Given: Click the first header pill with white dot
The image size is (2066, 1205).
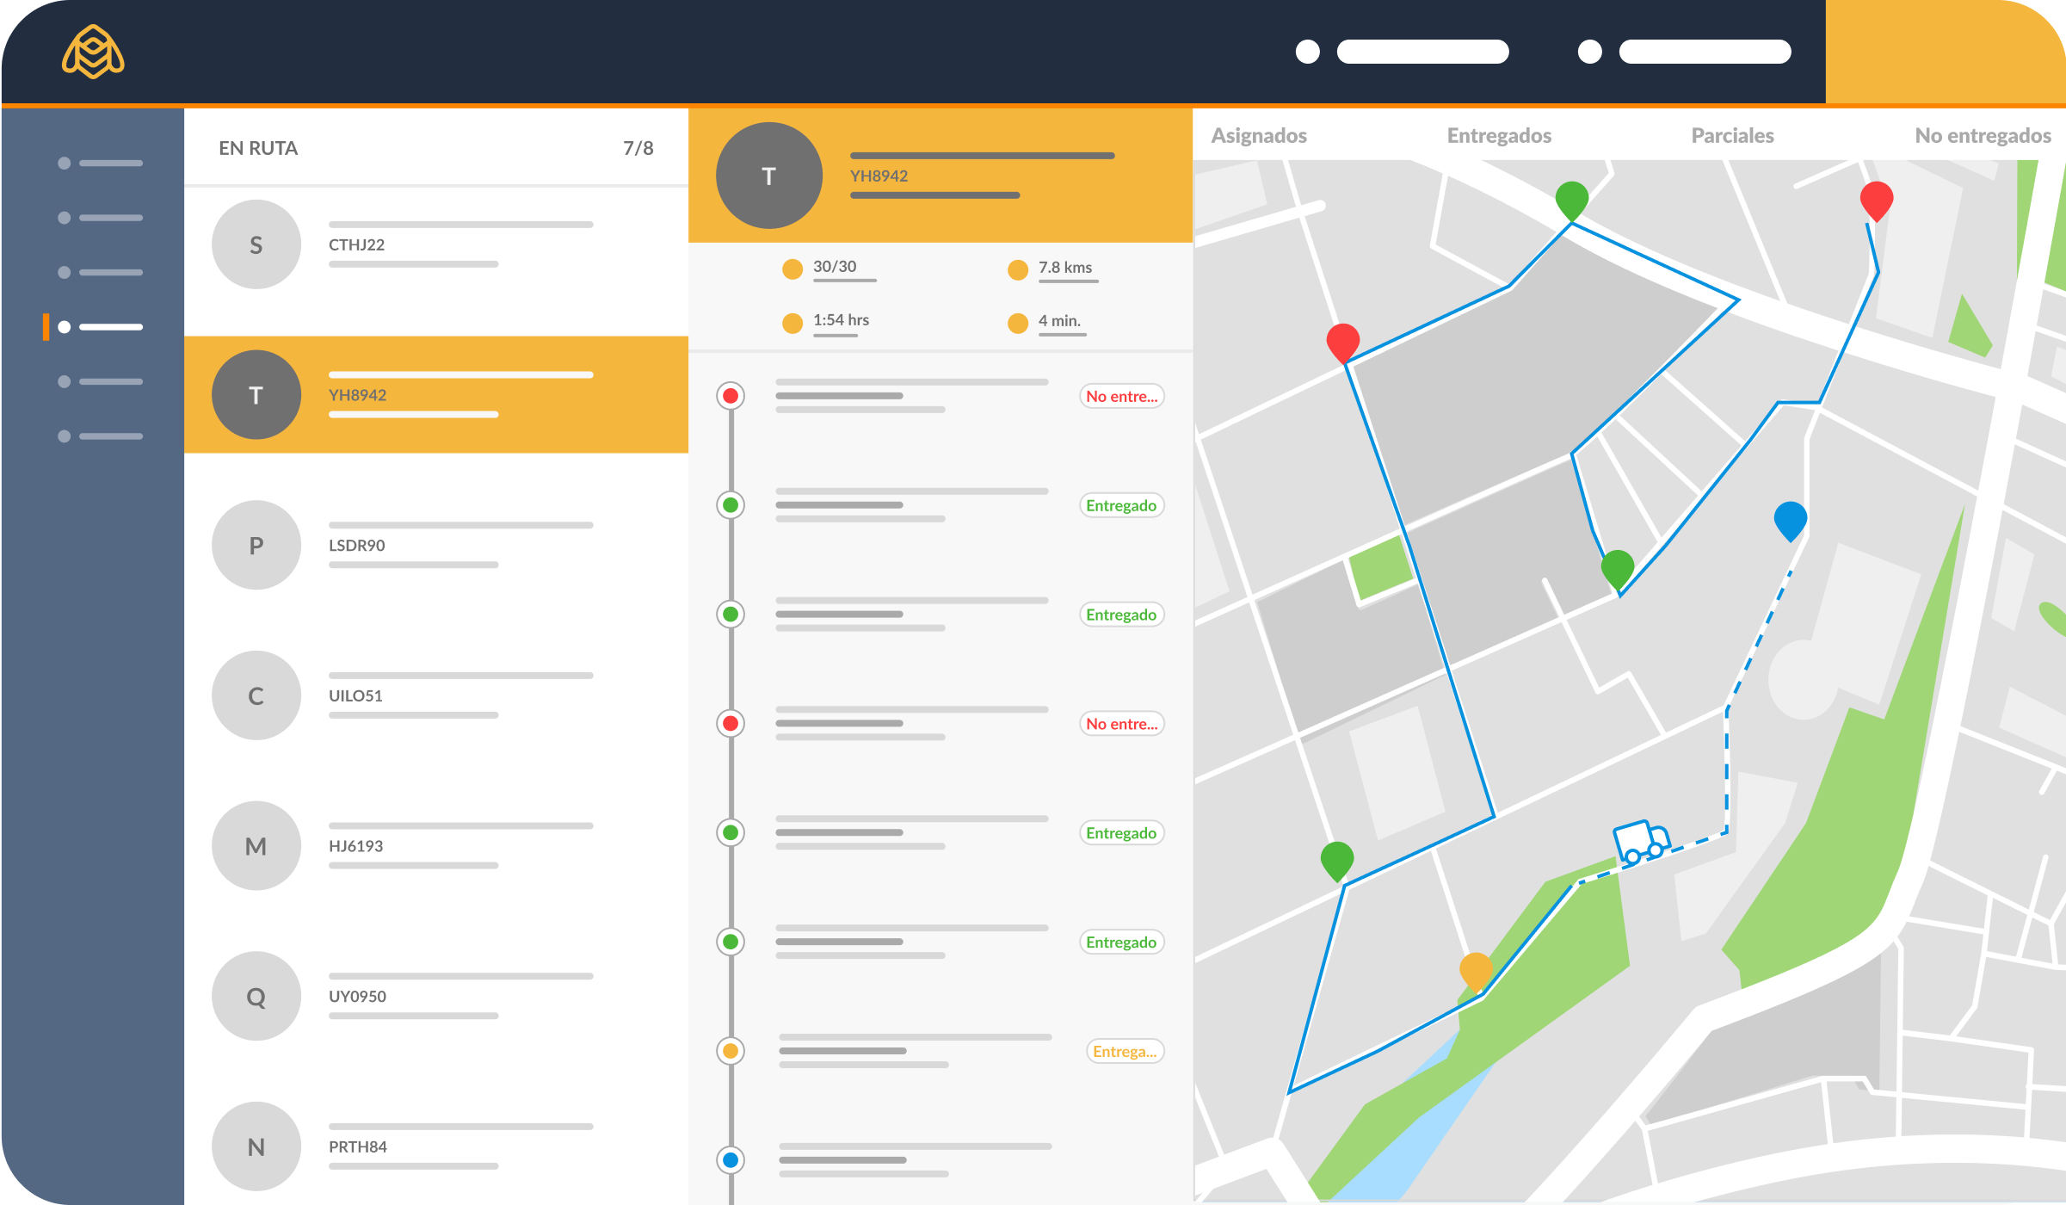Looking at the screenshot, I should pyautogui.click(x=1403, y=52).
